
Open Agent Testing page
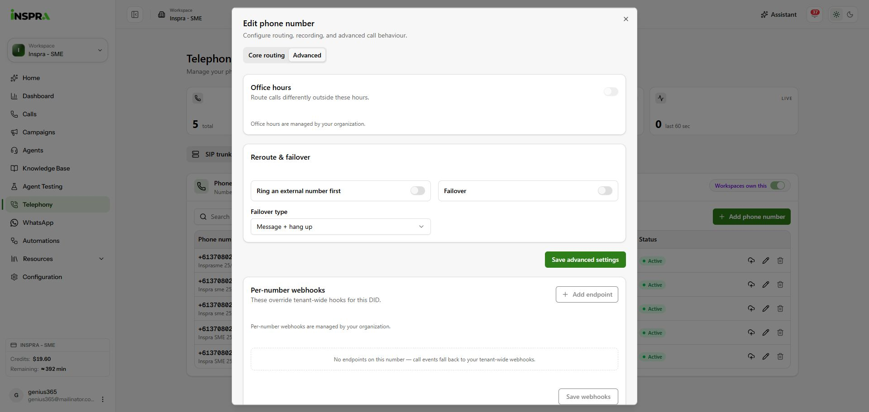click(x=57, y=186)
